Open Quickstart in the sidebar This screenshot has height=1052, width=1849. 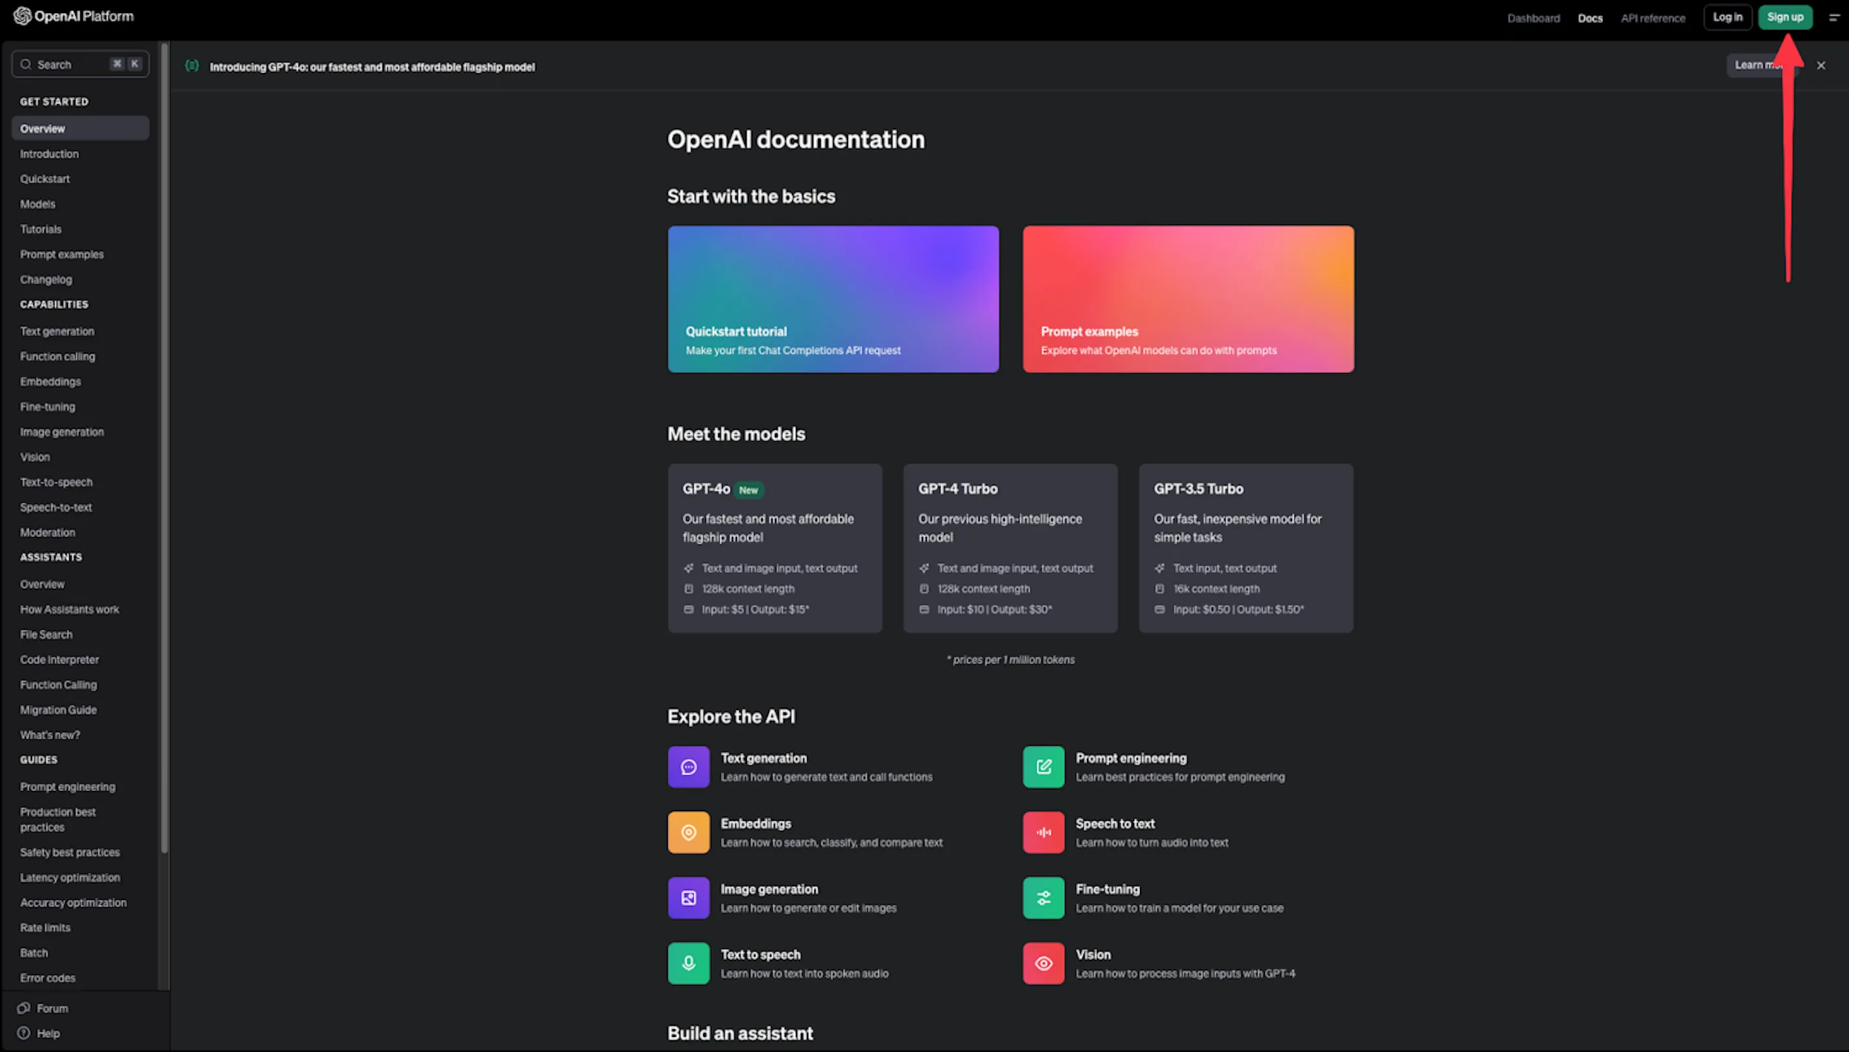(45, 179)
